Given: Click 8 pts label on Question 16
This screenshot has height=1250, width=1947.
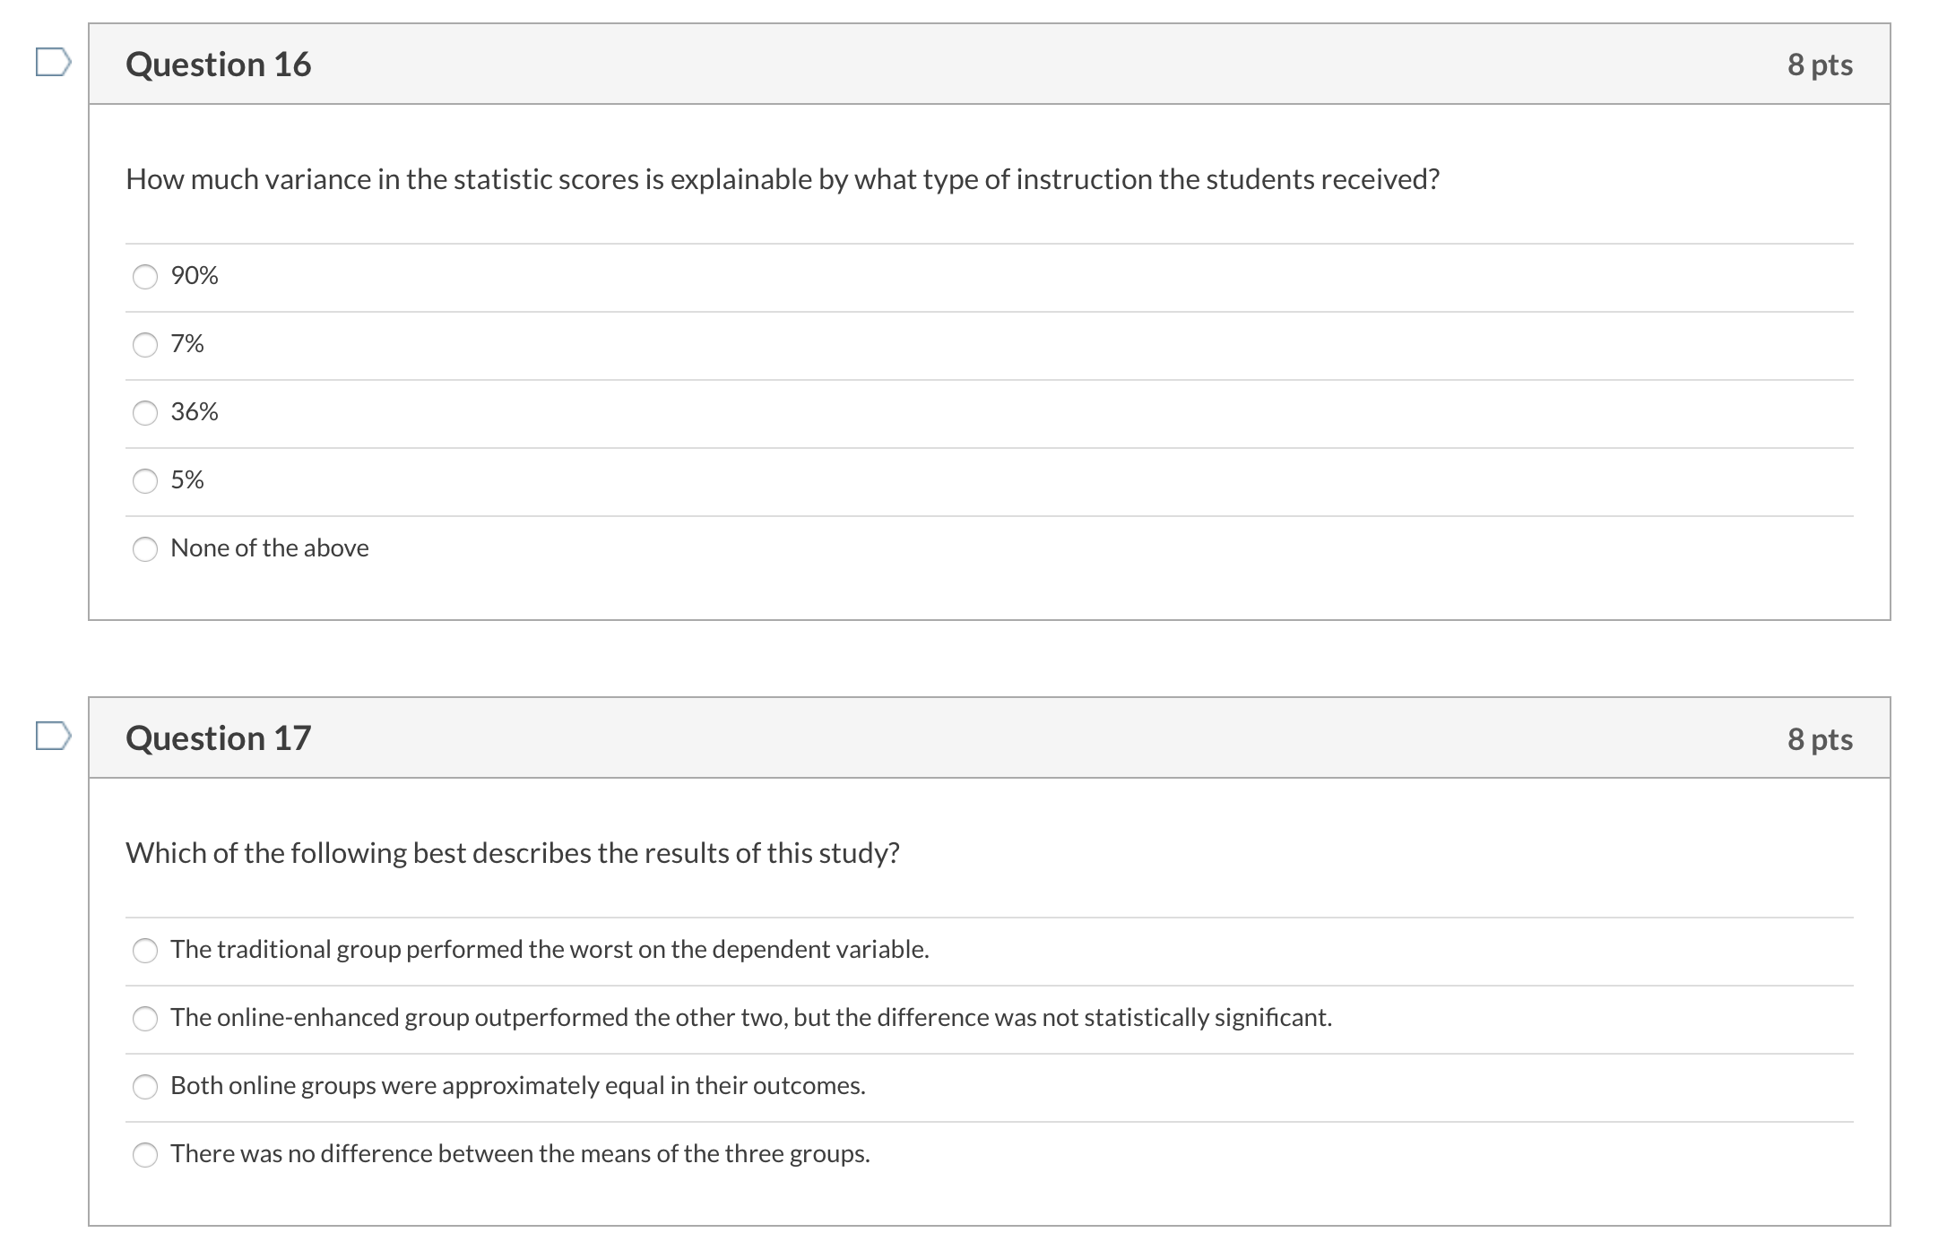Looking at the screenshot, I should click(x=1819, y=65).
